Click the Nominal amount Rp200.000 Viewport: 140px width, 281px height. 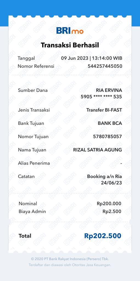point(109,204)
